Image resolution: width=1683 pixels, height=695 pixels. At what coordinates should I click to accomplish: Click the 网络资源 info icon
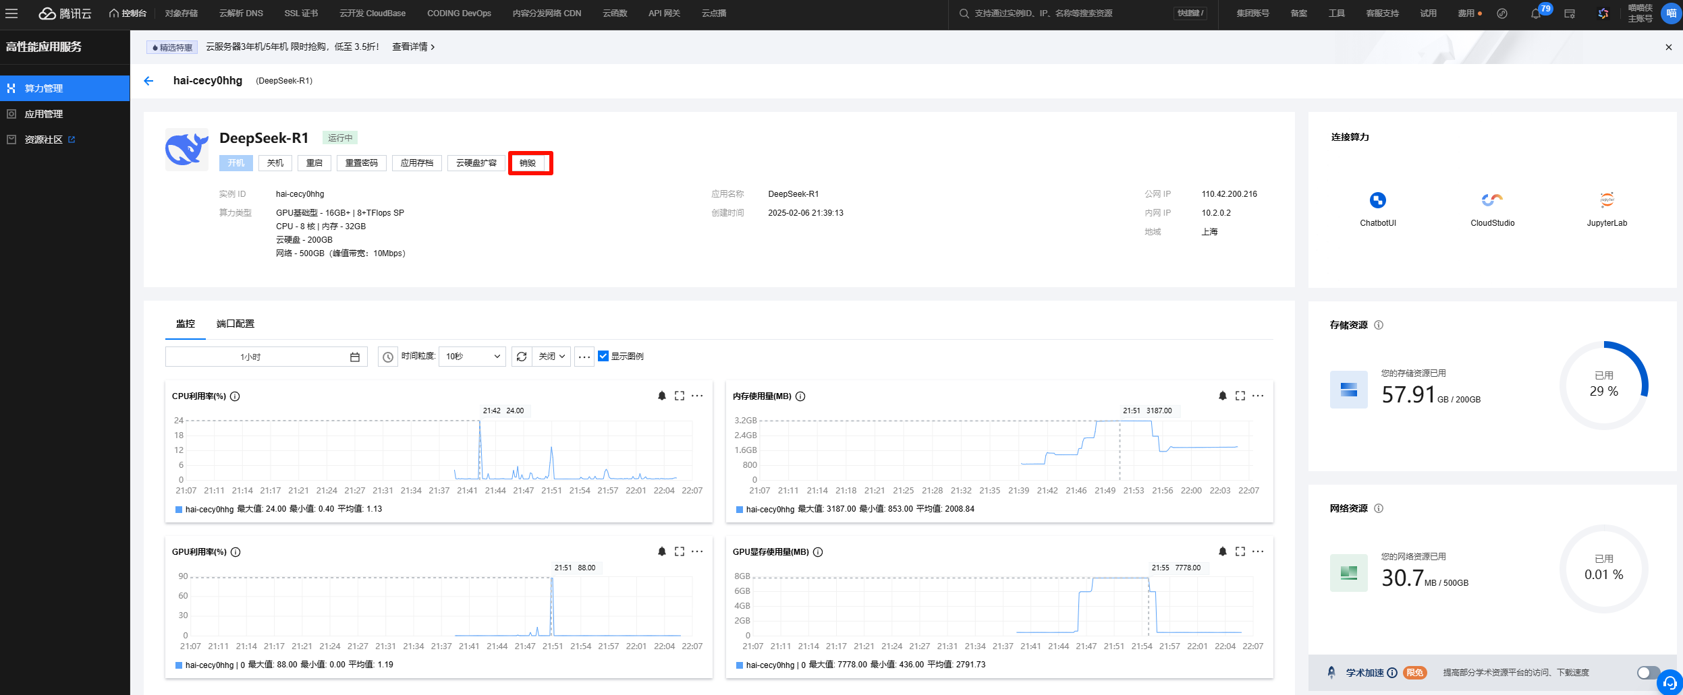pyautogui.click(x=1379, y=508)
